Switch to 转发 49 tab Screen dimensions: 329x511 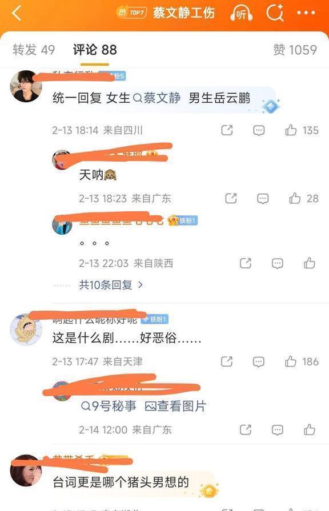coord(34,50)
